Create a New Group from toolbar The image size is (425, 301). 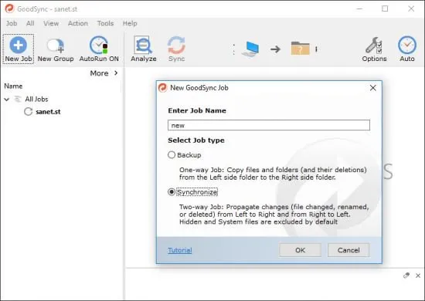(56, 49)
